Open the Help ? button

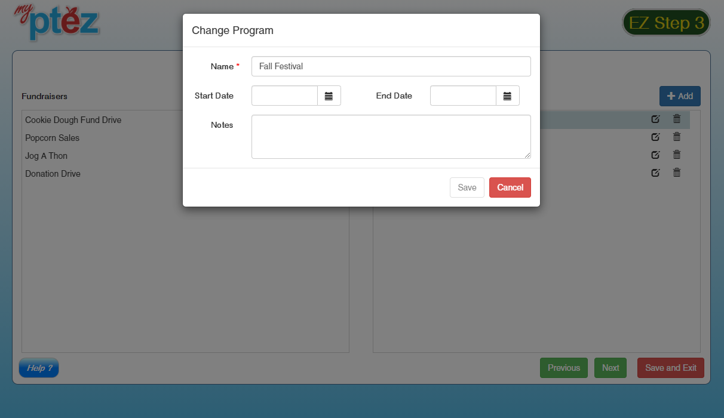point(39,368)
